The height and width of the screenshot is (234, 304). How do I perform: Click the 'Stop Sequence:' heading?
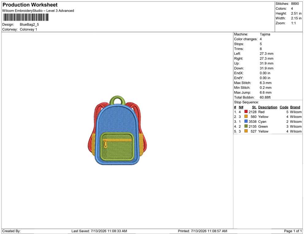(x=246, y=102)
